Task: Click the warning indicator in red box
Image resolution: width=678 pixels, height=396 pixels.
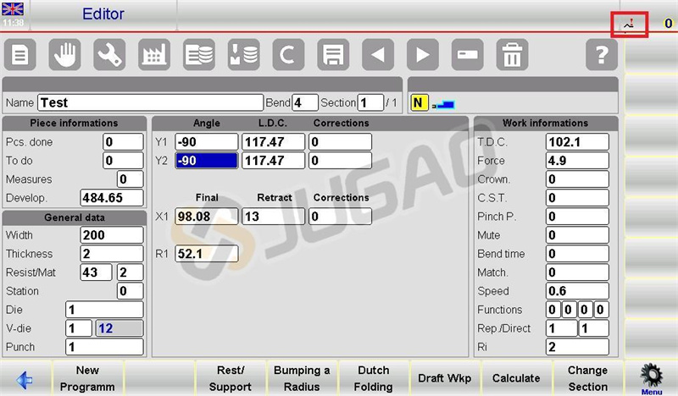Action: 629,25
